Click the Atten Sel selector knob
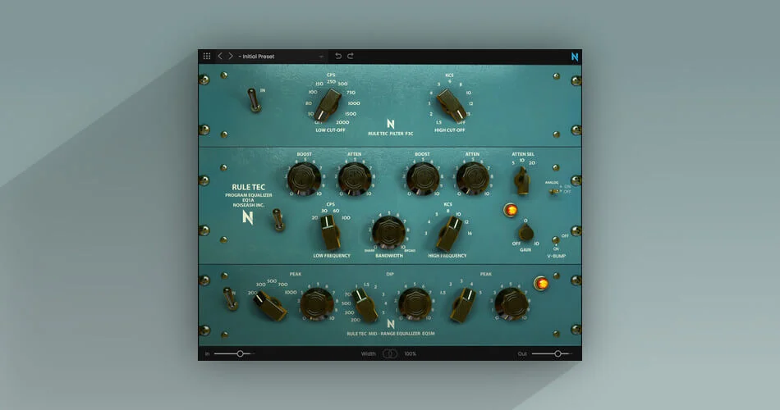Viewport: 780px width, 410px height. 522,180
